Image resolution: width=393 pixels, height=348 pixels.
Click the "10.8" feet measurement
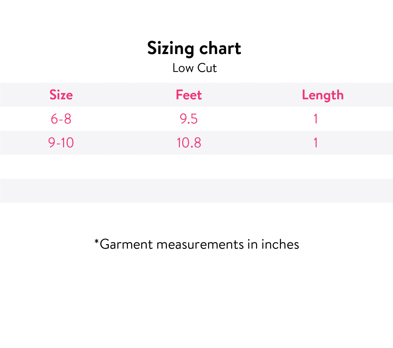click(189, 143)
